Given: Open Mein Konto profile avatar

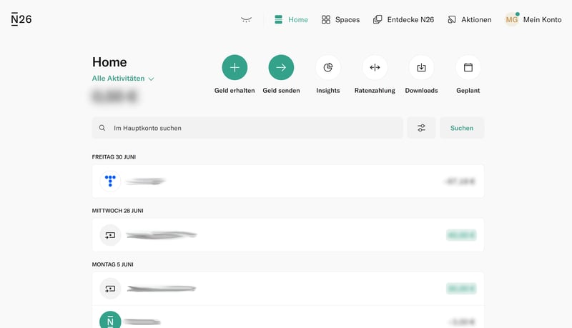Looking at the screenshot, I should point(512,19).
